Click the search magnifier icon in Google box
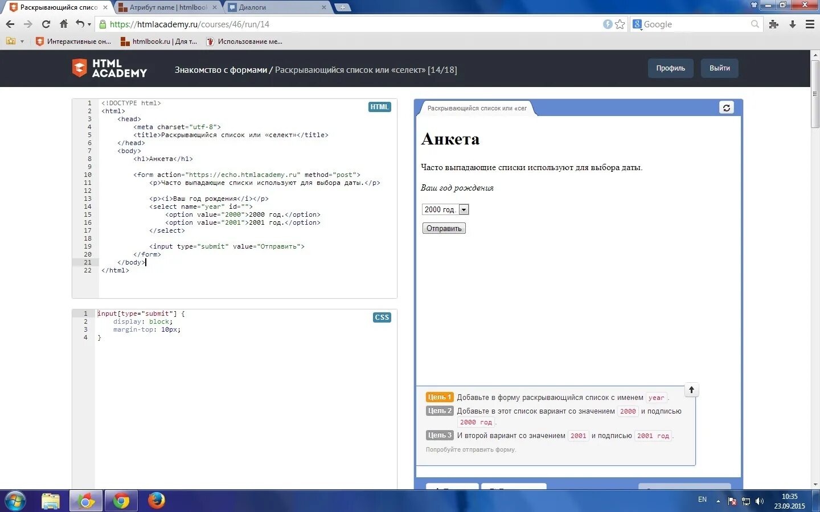The height and width of the screenshot is (512, 820). coord(755,24)
